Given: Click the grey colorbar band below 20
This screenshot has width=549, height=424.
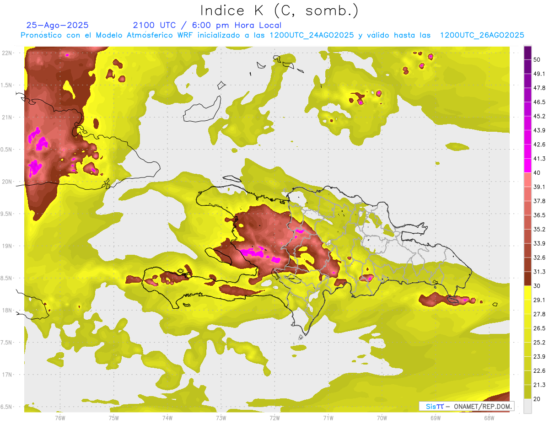Looking at the screenshot, I should coord(527,406).
